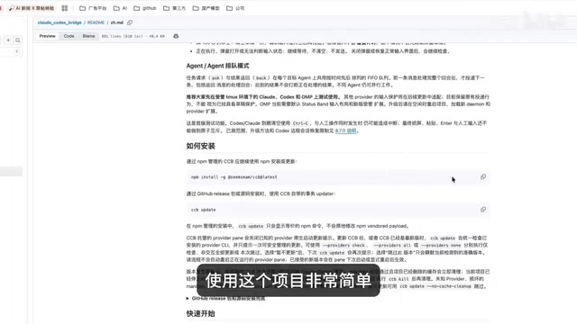Screen dimensions: 577x324
Task: Click the npm install -g code block text
Action: [234, 177]
